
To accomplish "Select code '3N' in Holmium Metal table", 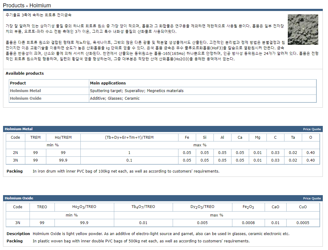I will (16, 160).
